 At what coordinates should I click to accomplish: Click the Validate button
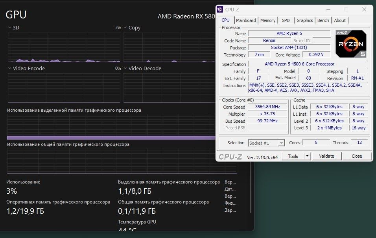click(326, 156)
